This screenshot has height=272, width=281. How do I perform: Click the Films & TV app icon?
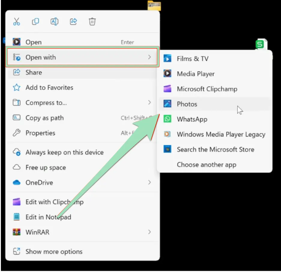168,59
